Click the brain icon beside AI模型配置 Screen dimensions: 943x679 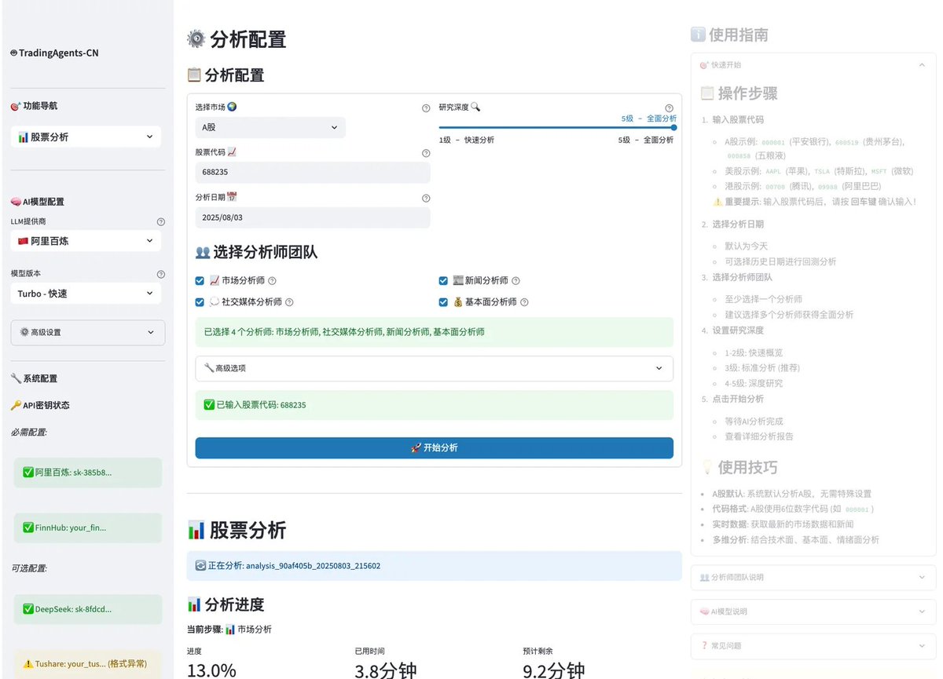(x=16, y=202)
